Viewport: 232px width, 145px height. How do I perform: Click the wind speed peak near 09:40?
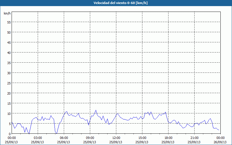click(x=96, y=110)
